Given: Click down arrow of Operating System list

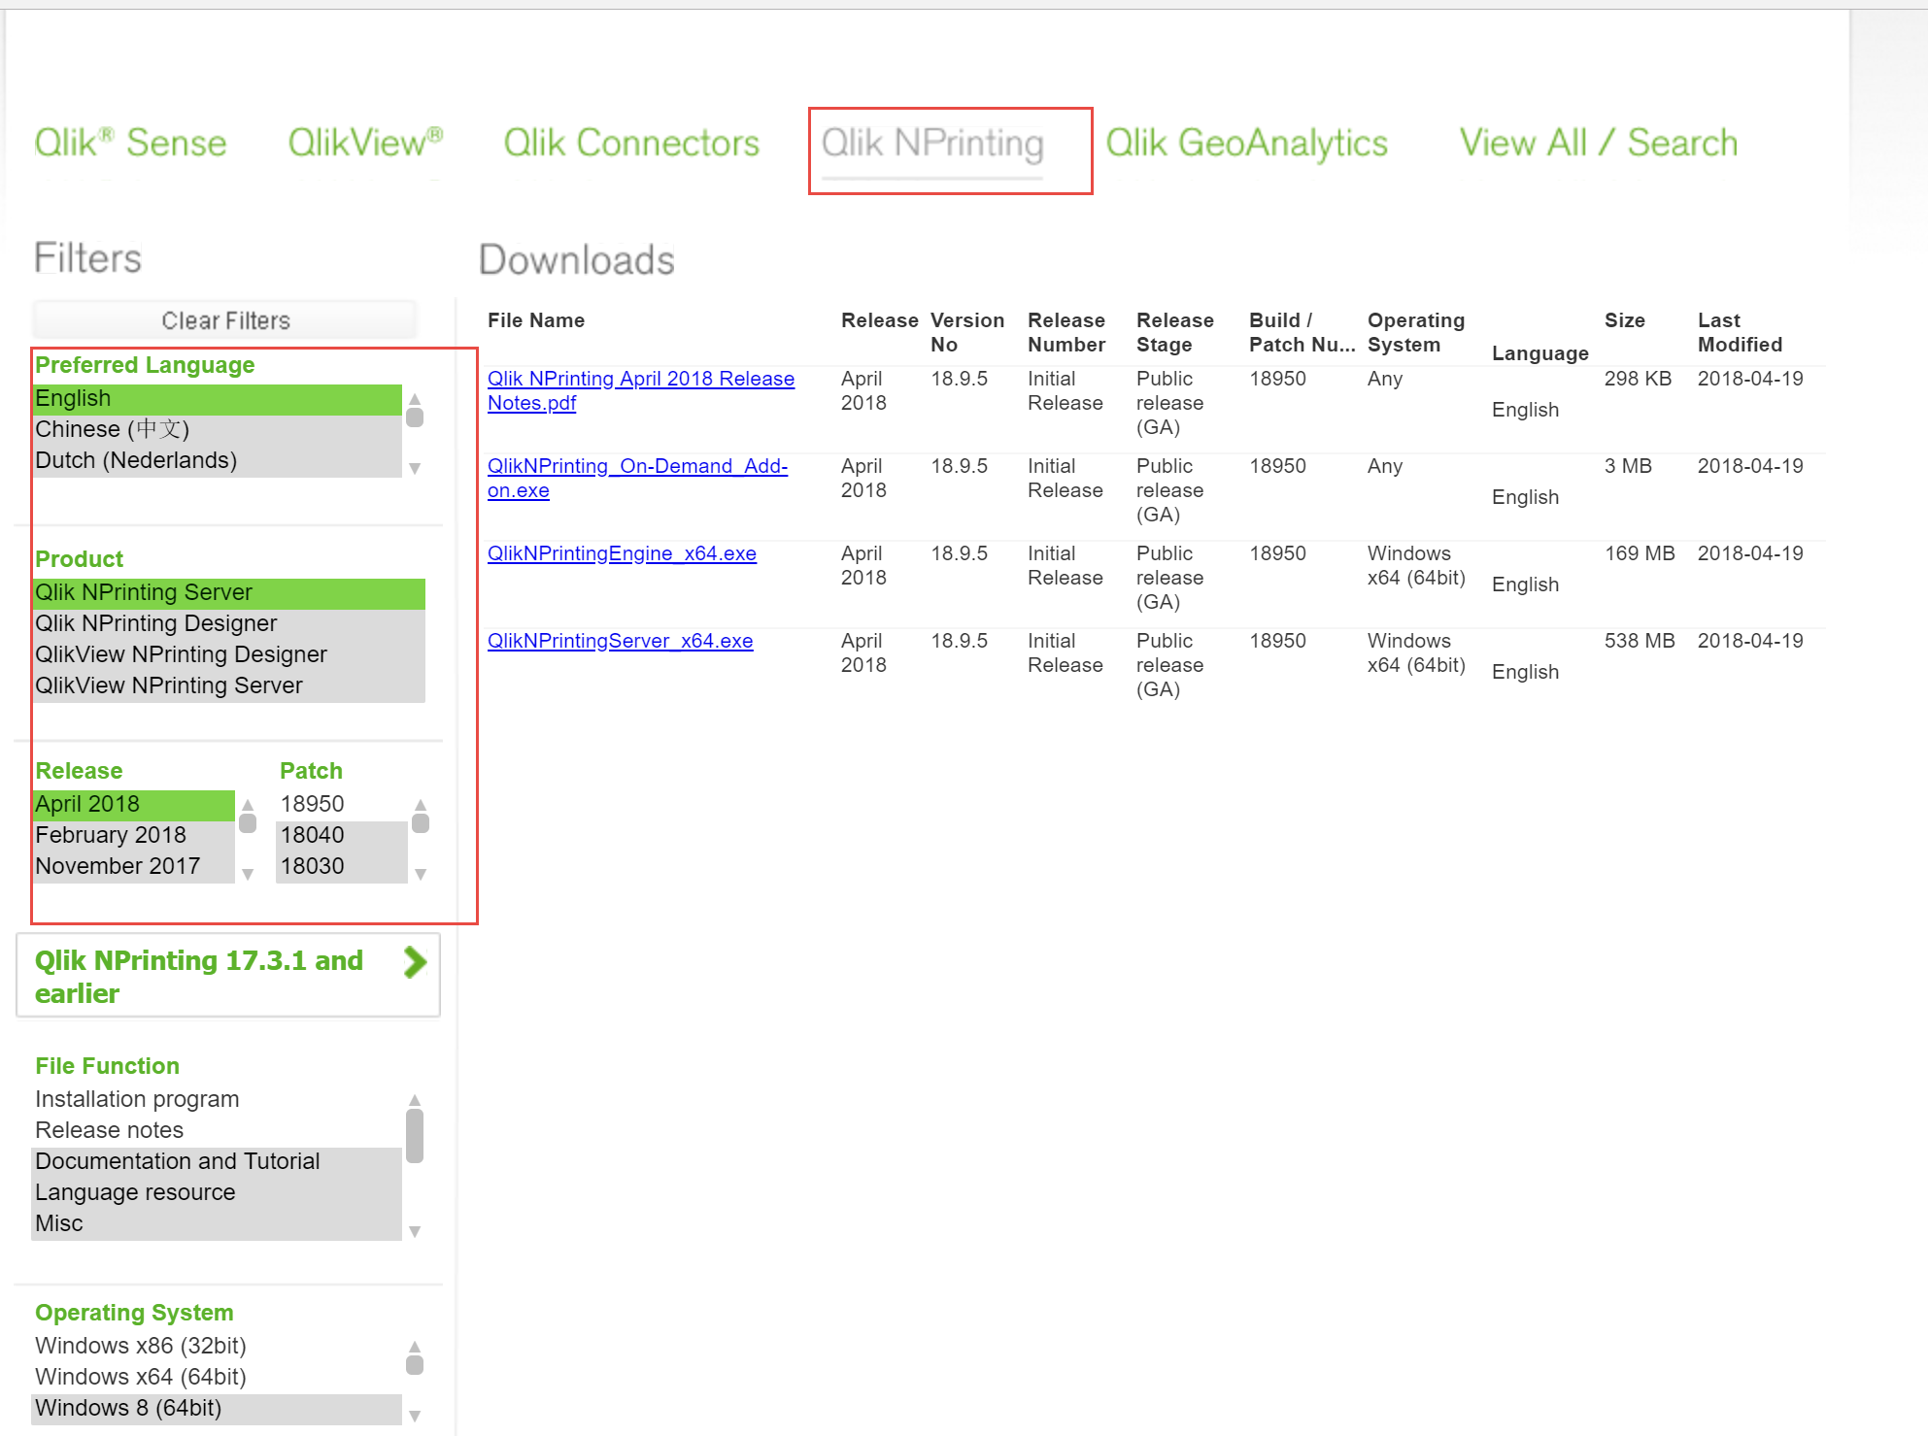Looking at the screenshot, I should point(415,1416).
